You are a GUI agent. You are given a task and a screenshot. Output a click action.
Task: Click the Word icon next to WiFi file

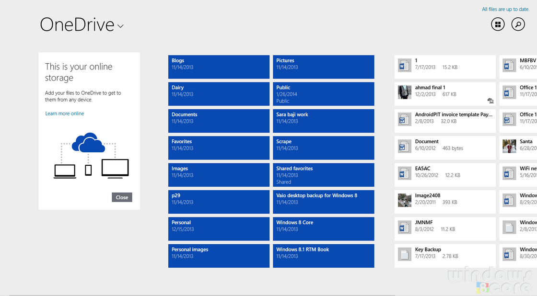pyautogui.click(x=510, y=173)
